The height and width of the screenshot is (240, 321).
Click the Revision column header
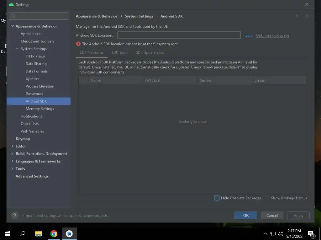tap(224, 80)
